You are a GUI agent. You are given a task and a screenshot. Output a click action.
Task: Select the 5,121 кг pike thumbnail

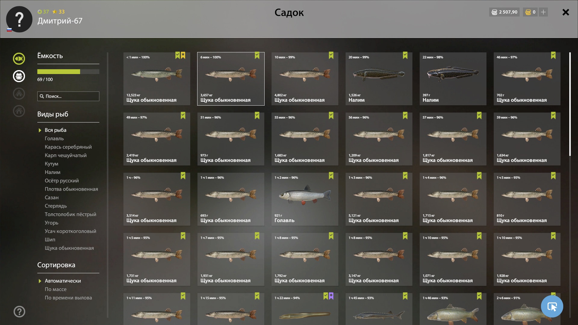pos(379,199)
